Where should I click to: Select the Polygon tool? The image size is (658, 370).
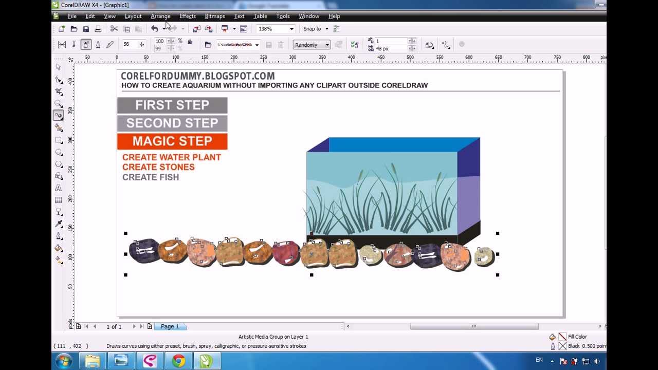point(59,164)
